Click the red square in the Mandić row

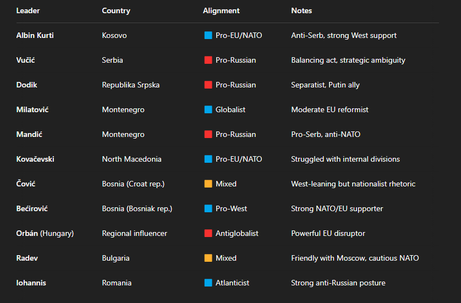[x=208, y=134]
